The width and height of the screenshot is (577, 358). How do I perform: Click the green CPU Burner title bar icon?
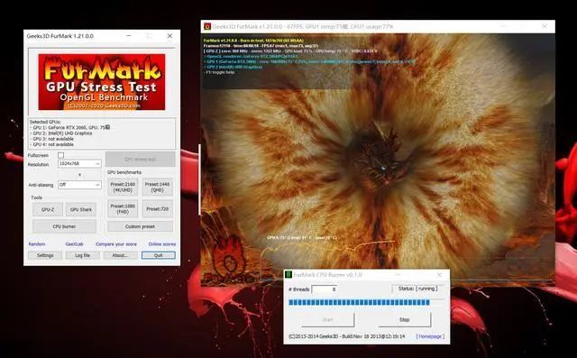click(288, 275)
